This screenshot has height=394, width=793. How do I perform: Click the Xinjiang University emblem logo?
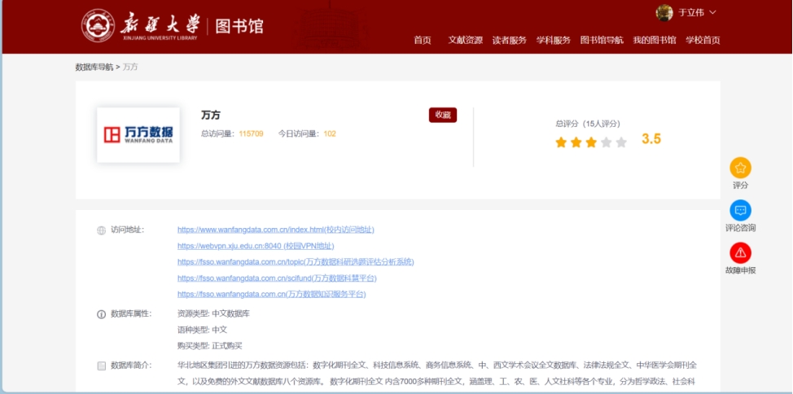point(99,25)
